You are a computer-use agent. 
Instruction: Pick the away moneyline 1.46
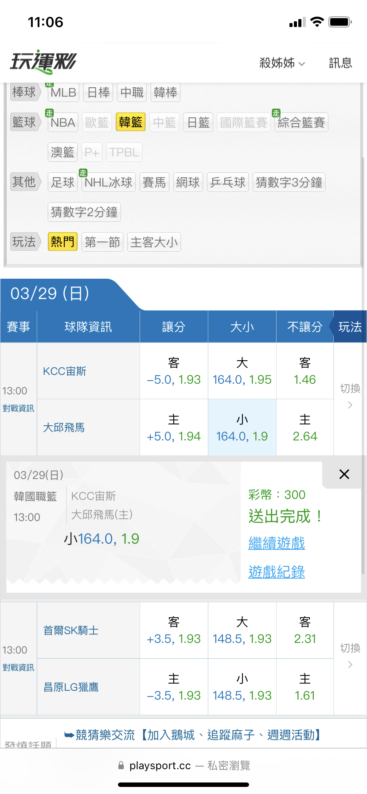pyautogui.click(x=305, y=371)
